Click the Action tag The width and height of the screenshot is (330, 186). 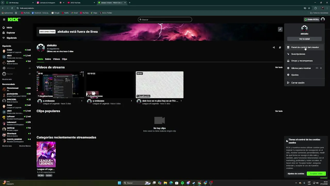(x=49, y=175)
